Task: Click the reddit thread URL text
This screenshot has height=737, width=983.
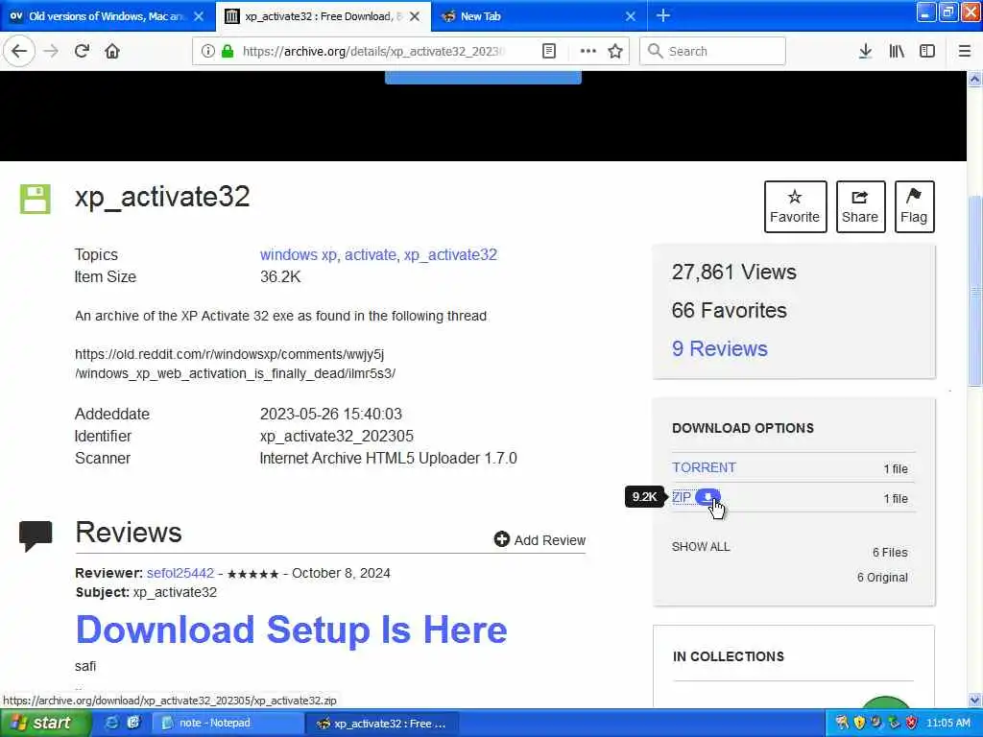Action: click(235, 364)
